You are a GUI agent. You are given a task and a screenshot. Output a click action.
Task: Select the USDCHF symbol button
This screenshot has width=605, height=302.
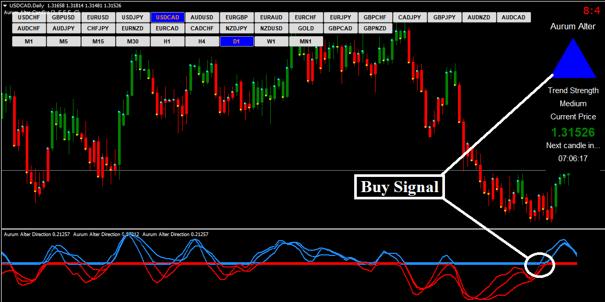coord(29,17)
